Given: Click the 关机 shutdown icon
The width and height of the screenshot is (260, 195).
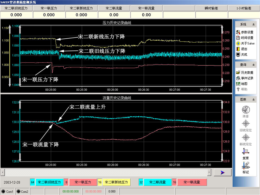Looking at the screenshot, I should click(x=238, y=55).
